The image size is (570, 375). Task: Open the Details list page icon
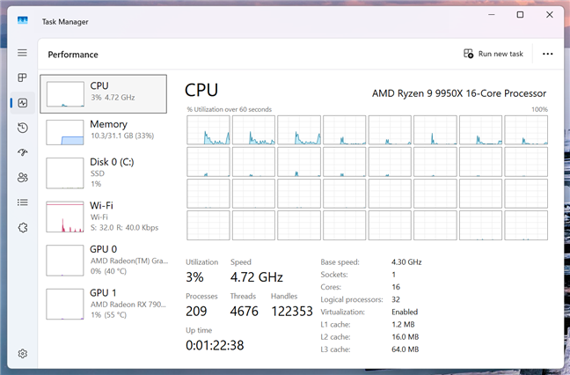pyautogui.click(x=23, y=202)
